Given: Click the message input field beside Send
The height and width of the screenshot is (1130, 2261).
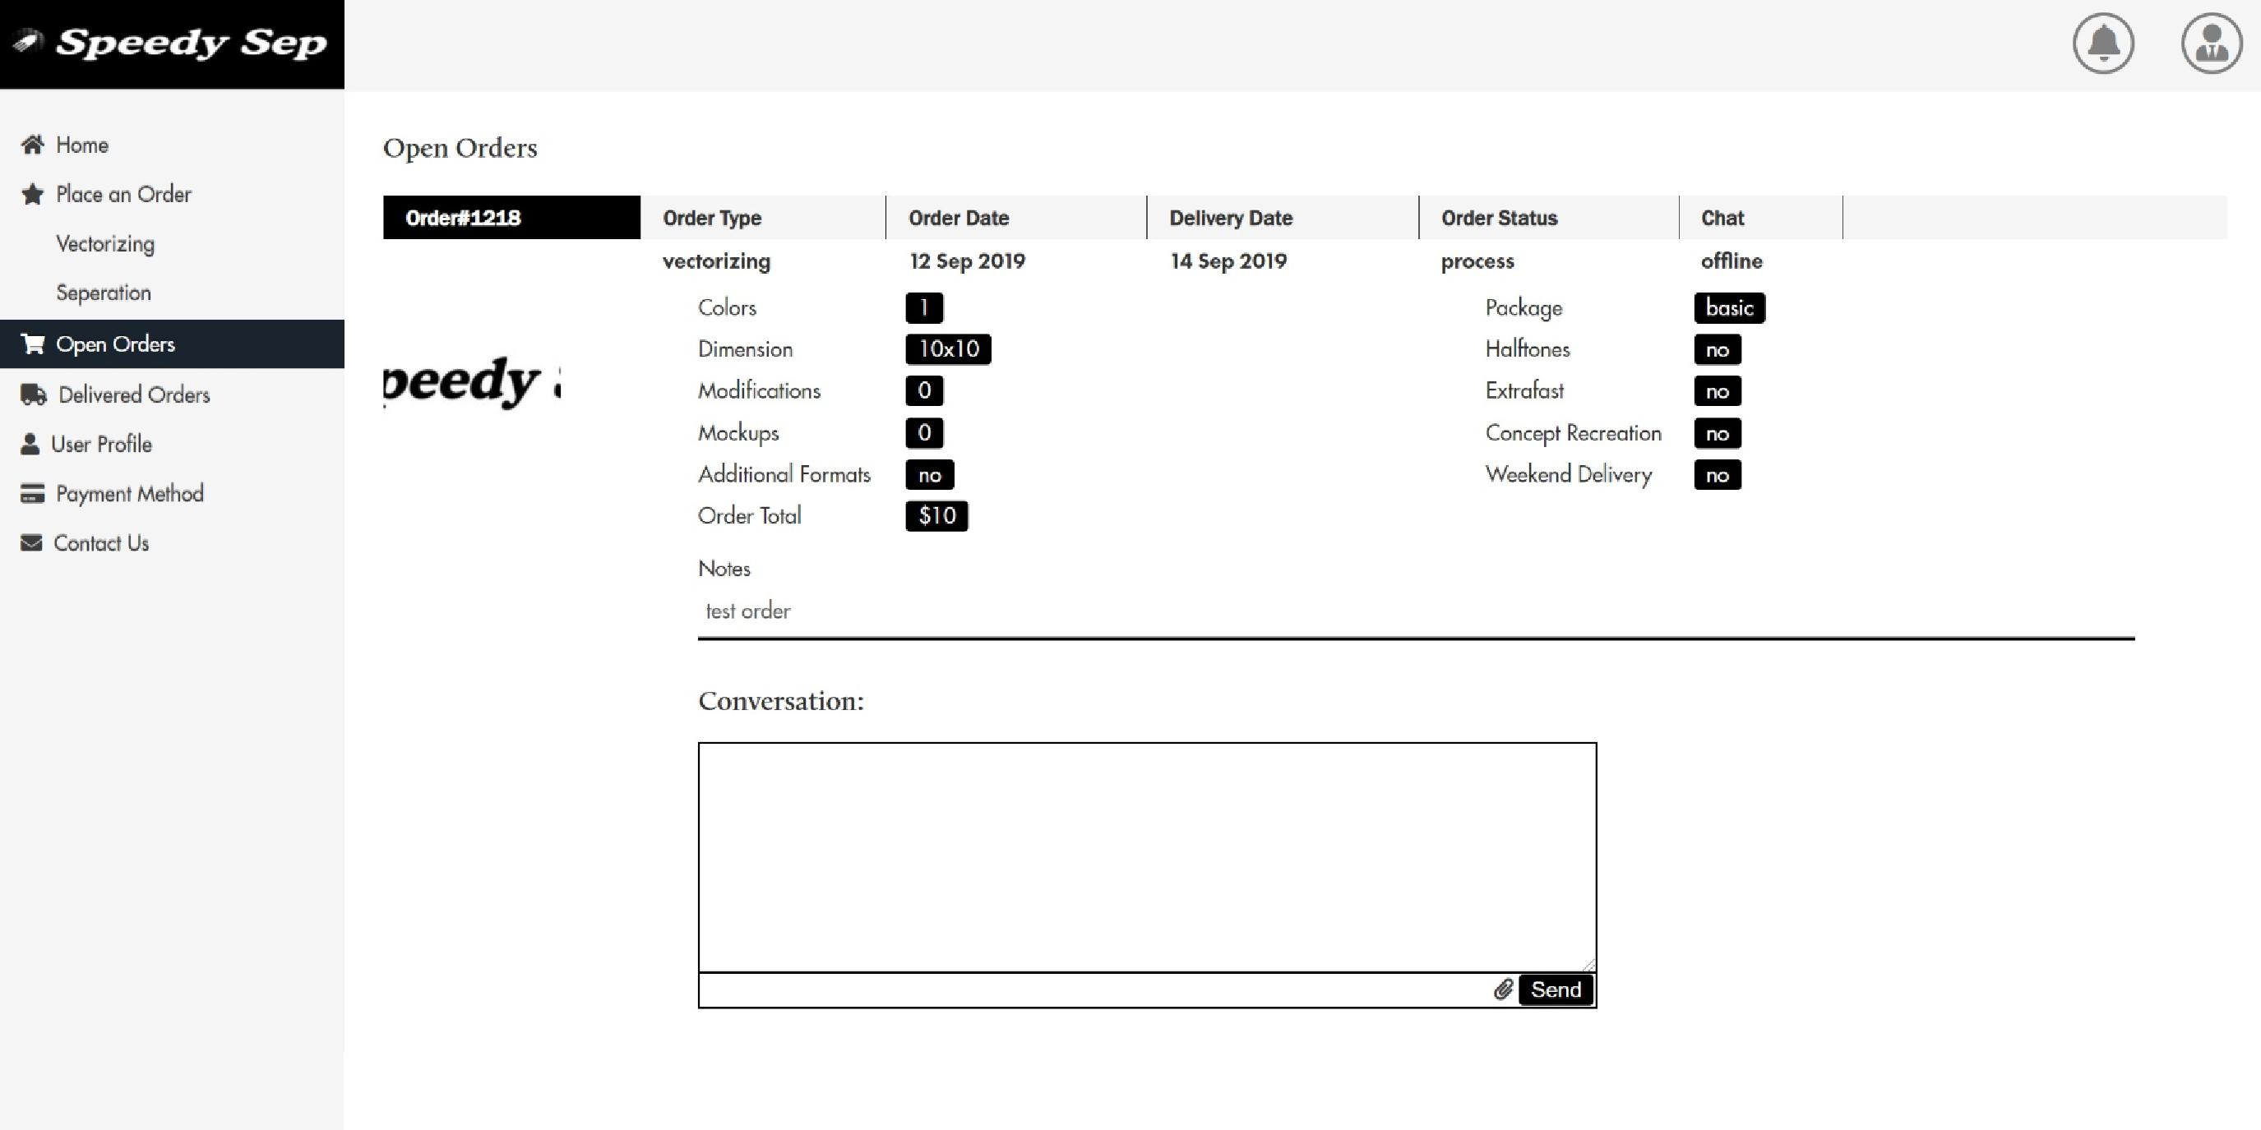Looking at the screenshot, I should [1094, 989].
